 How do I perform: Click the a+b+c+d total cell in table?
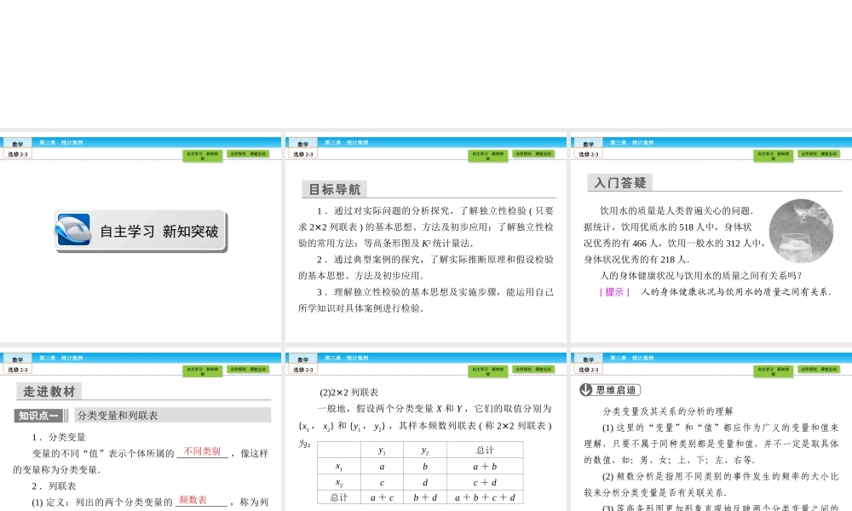[x=485, y=497]
